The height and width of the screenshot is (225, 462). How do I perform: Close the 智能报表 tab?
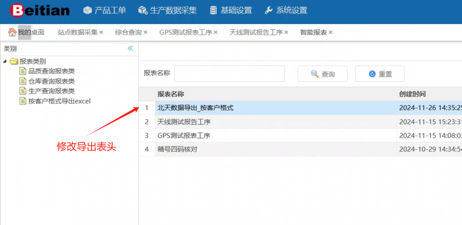point(330,32)
